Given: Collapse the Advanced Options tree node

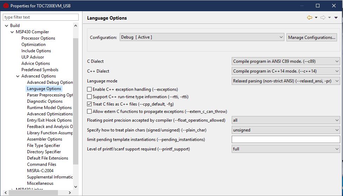Looking at the screenshot, I should click(18, 76).
